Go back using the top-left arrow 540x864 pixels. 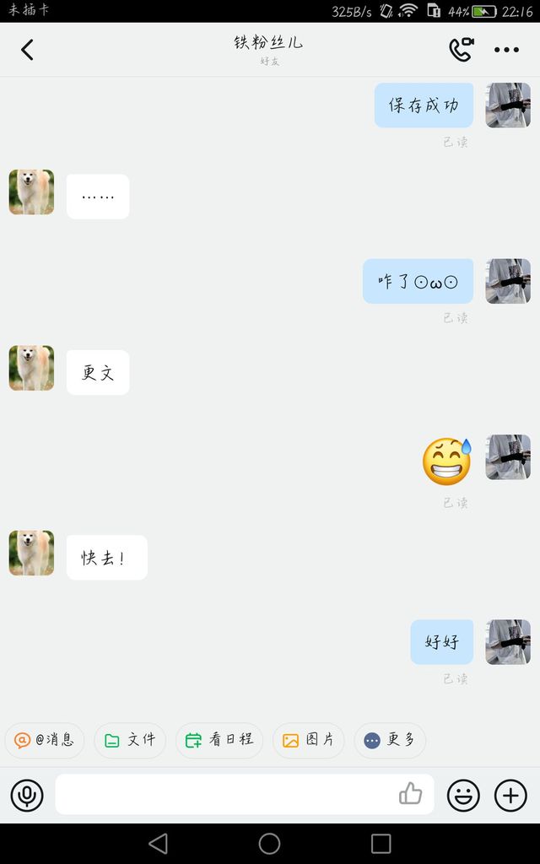[27, 50]
